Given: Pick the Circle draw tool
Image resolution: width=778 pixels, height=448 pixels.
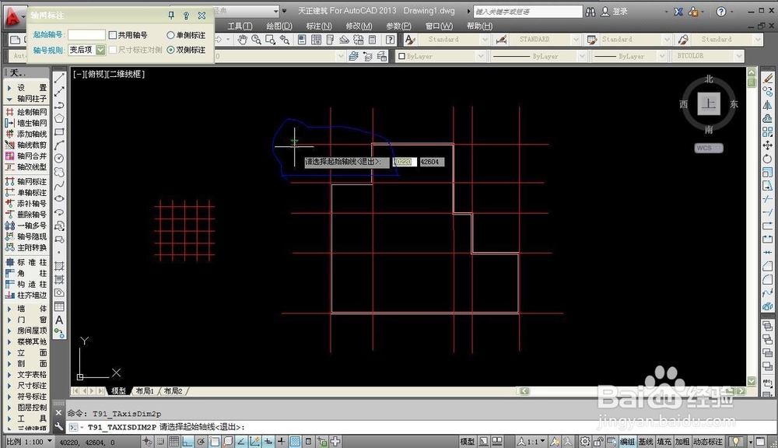Looking at the screenshot, I should (59, 158).
